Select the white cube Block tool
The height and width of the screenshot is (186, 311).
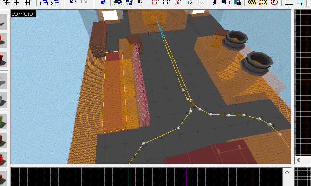click(3, 100)
